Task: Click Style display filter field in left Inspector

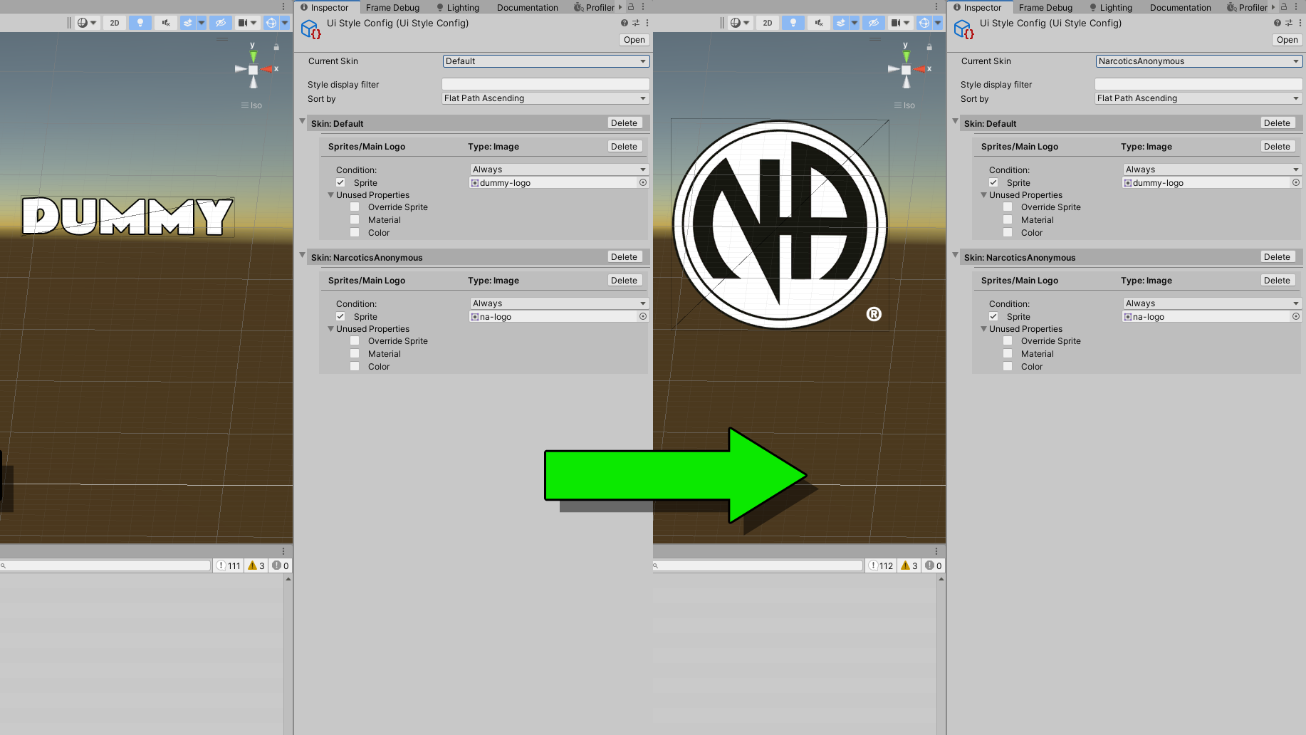Action: click(545, 85)
